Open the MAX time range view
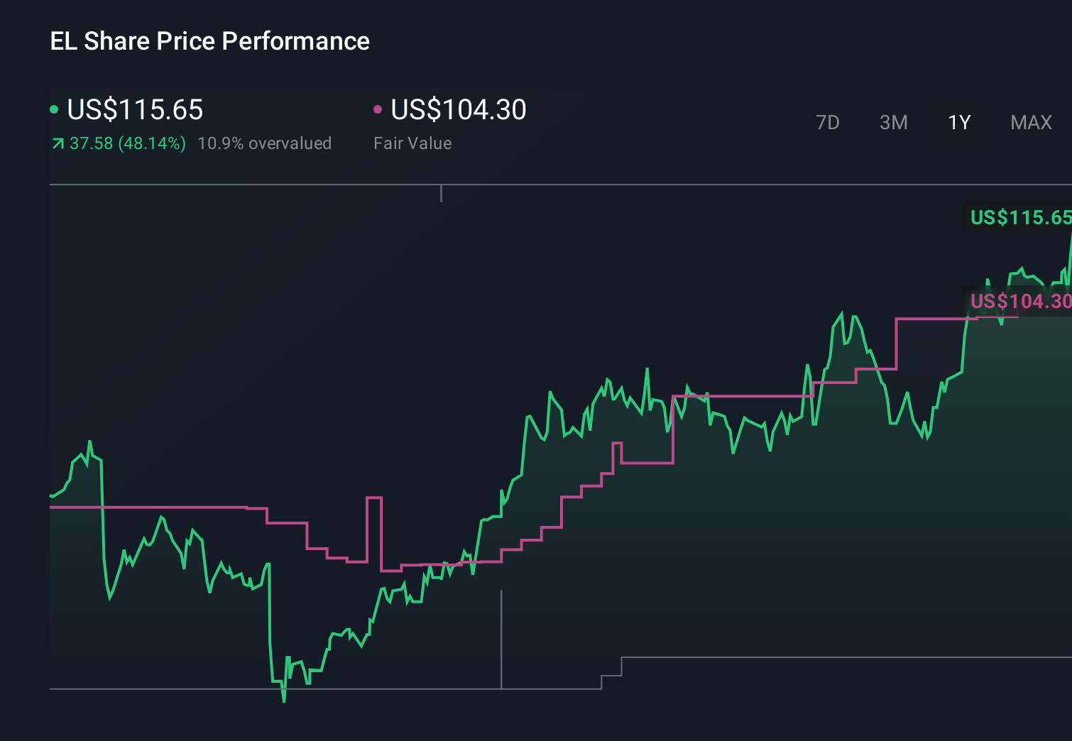 pyautogui.click(x=1030, y=122)
